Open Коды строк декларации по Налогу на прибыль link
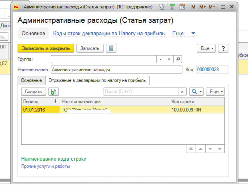Image resolution: width=248 pixels, height=191 pixels. tap(109, 34)
